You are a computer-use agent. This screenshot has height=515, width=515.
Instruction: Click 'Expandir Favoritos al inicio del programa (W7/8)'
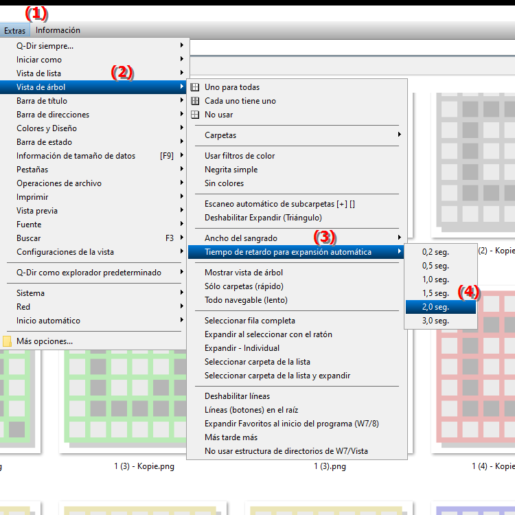295,424
